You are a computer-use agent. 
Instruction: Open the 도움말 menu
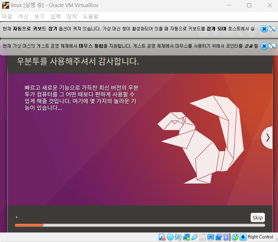(x=90, y=17)
